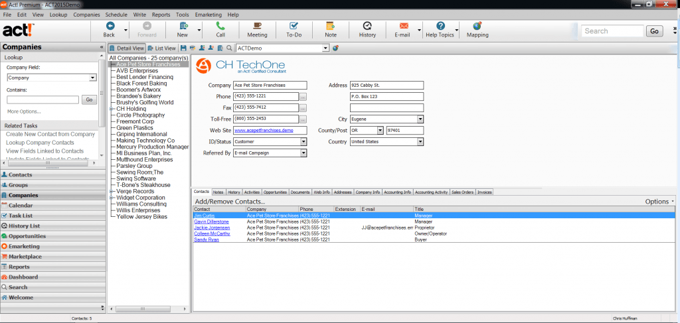The width and height of the screenshot is (680, 323).
Task: Open the Lookup menu
Action: pos(58,15)
